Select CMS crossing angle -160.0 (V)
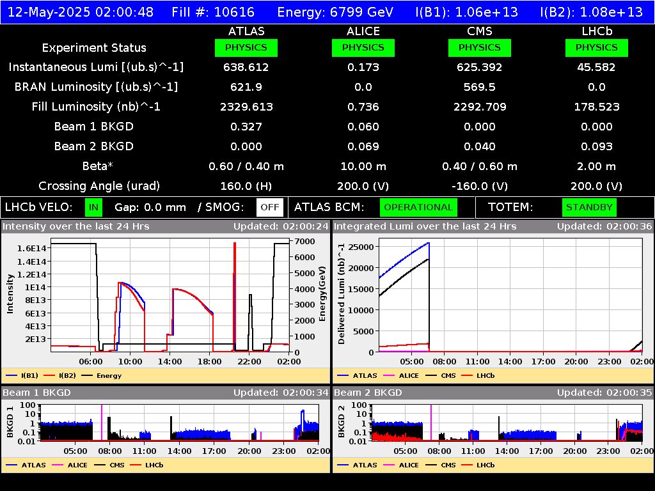Screen dimensions: 655x491 coord(480,186)
